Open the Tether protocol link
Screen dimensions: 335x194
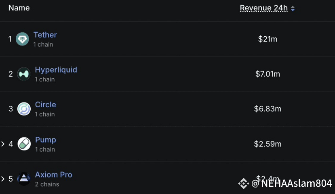[45, 35]
